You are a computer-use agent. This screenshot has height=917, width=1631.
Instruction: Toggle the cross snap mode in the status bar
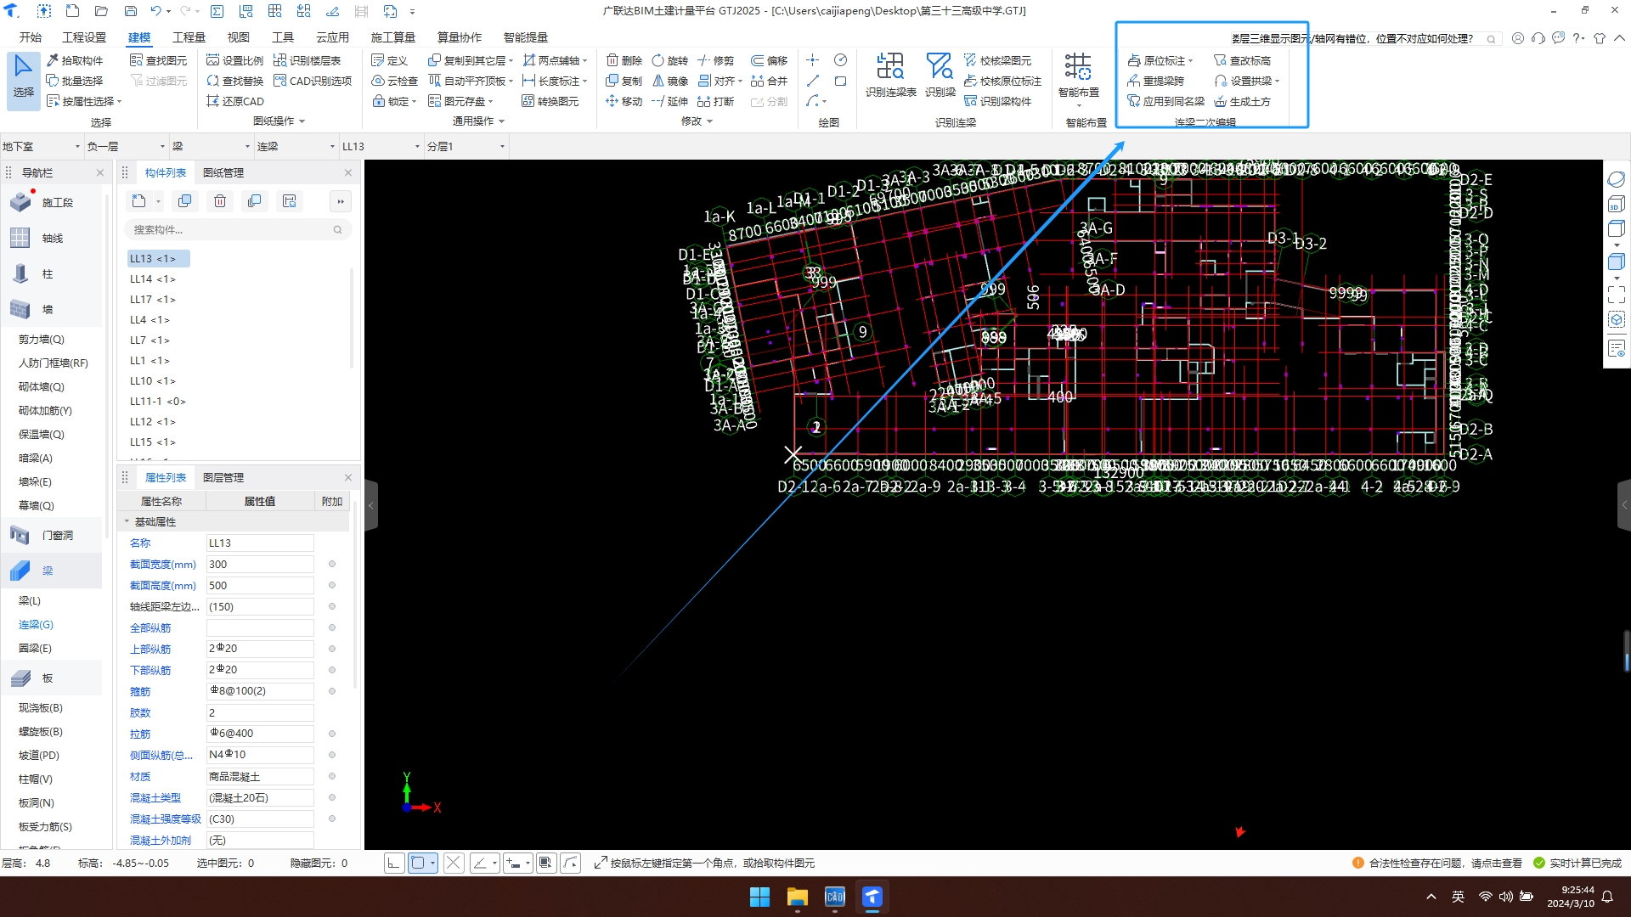point(454,863)
